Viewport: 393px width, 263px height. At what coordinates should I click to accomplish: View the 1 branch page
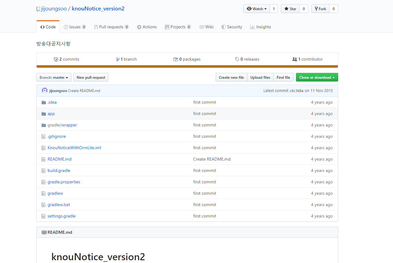126,59
